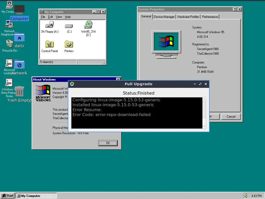
Task: Minimize the Full Upgrade window
Action: [x=195, y=84]
